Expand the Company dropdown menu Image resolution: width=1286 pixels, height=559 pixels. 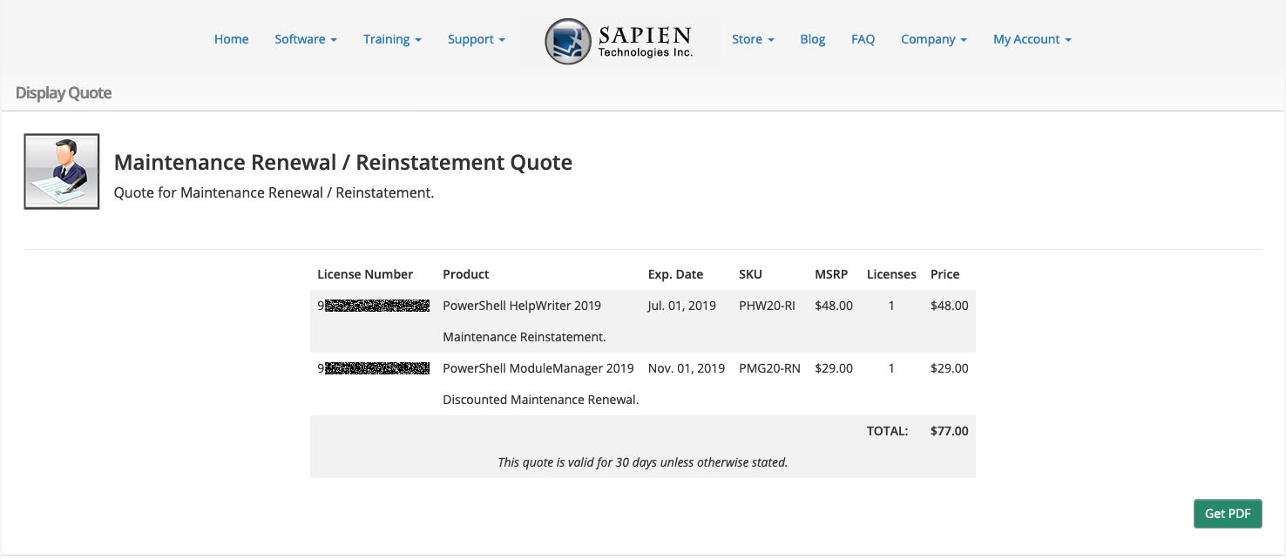pyautogui.click(x=934, y=39)
